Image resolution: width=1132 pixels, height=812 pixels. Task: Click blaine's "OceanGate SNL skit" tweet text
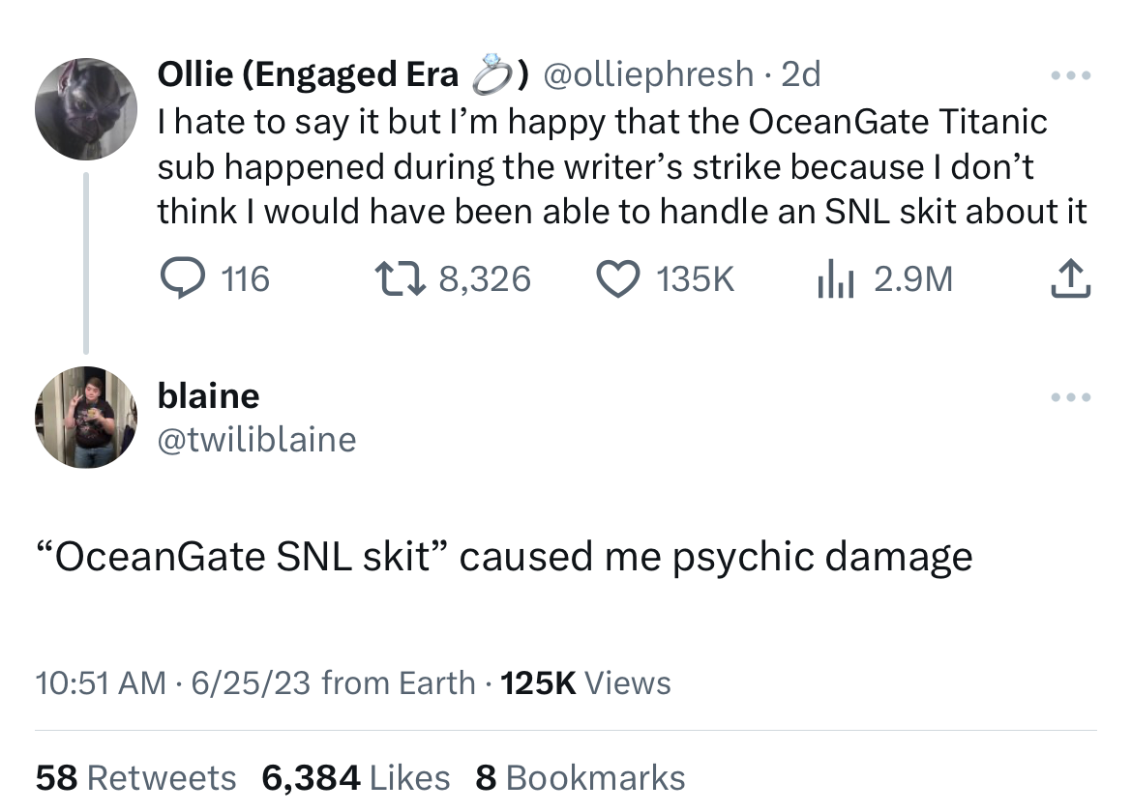pyautogui.click(x=514, y=556)
